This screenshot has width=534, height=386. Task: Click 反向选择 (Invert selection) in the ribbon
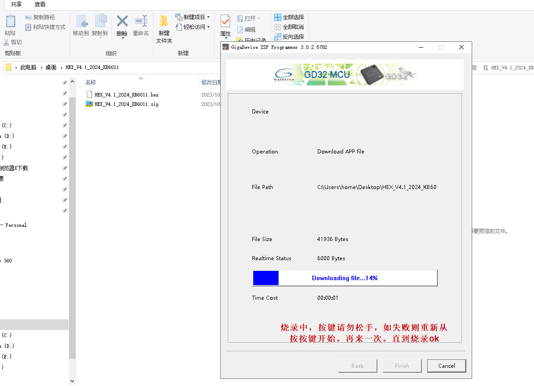[x=289, y=37]
